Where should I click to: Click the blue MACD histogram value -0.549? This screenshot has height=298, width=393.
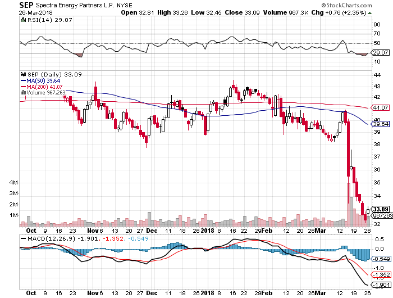(x=138, y=239)
